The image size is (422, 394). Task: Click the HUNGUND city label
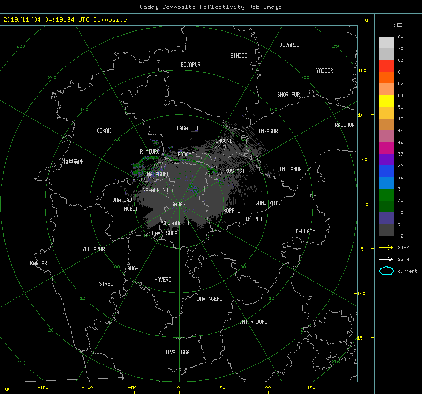[x=222, y=141]
